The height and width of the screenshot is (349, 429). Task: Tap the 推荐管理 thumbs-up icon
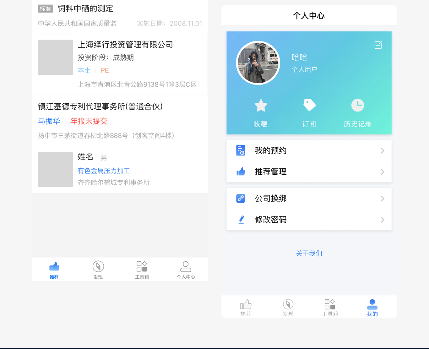click(241, 172)
